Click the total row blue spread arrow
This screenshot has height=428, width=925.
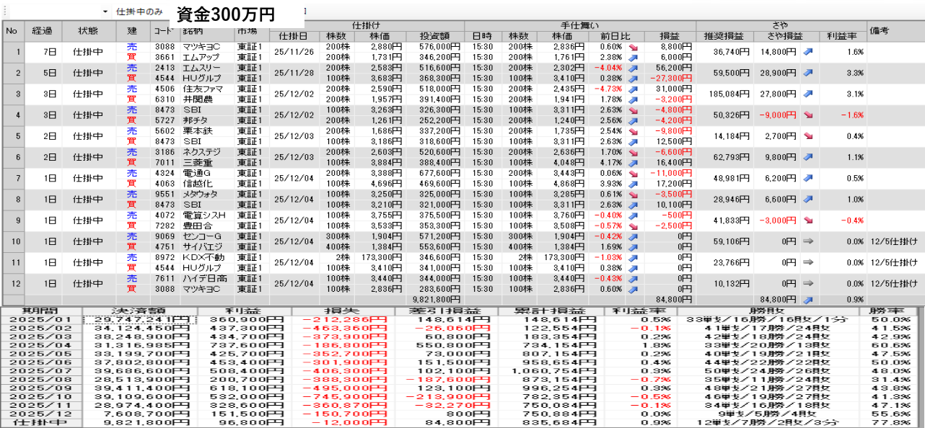point(808,299)
